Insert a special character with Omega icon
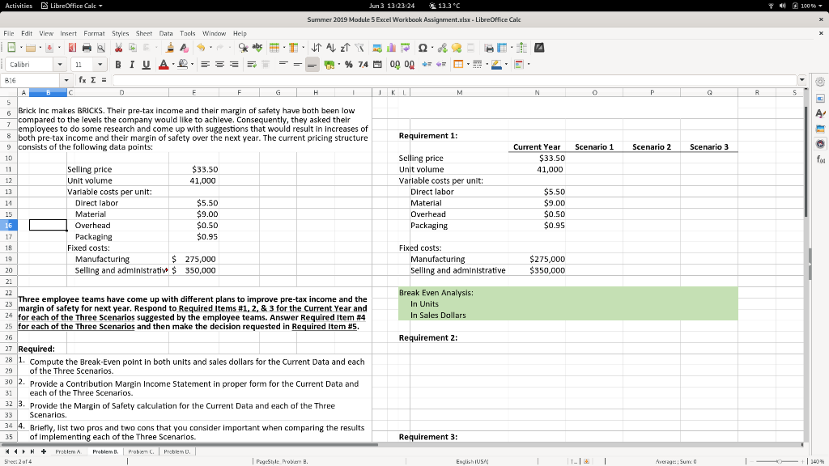 pos(423,48)
